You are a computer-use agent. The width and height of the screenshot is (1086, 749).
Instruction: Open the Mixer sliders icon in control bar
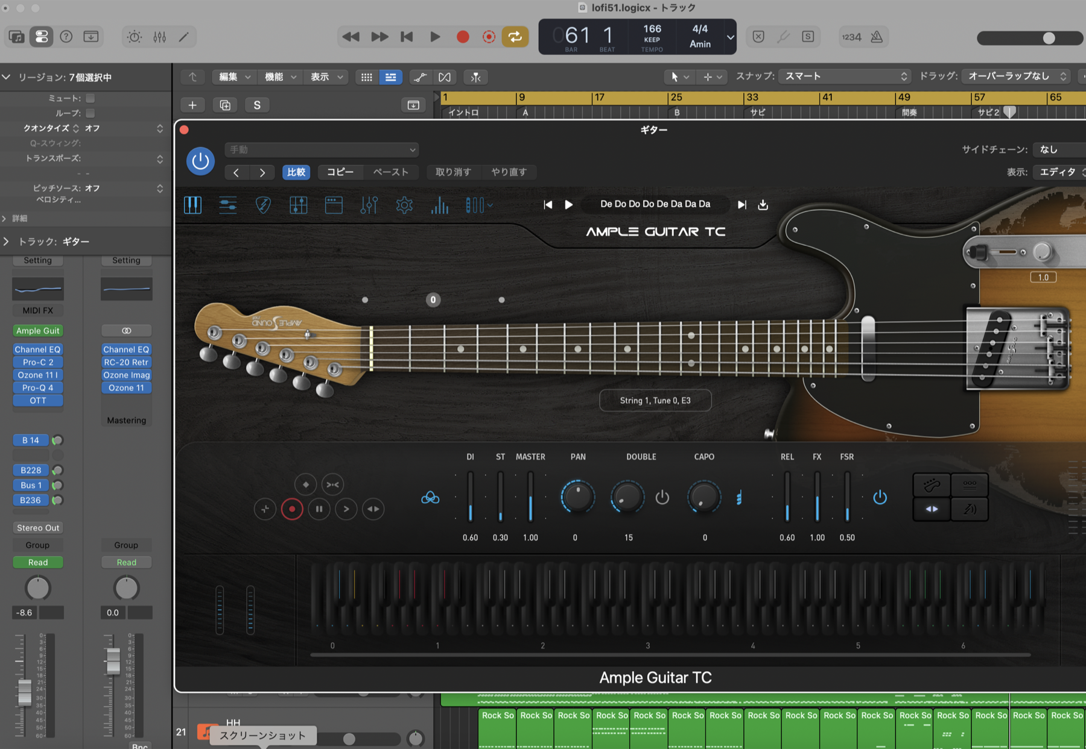click(x=159, y=37)
